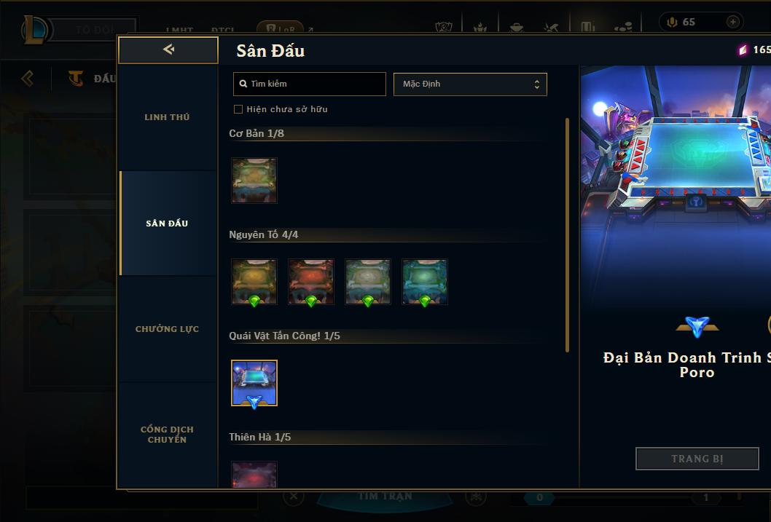Click the arena list vertical scrollbar
Screen dimensions: 771x522
point(568,234)
